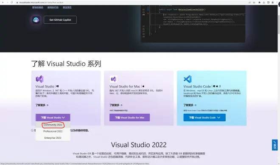Choose Professional 2022 in the download menu
This screenshot has height=165, width=280.
tap(53, 131)
